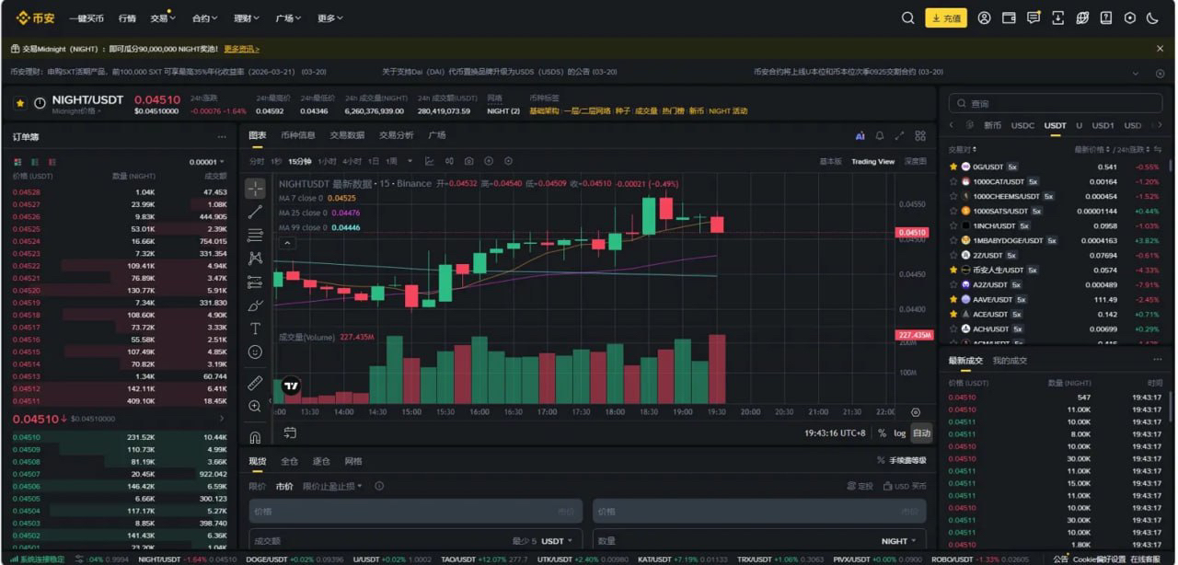Select the trend line drawing tool

pos(255,212)
